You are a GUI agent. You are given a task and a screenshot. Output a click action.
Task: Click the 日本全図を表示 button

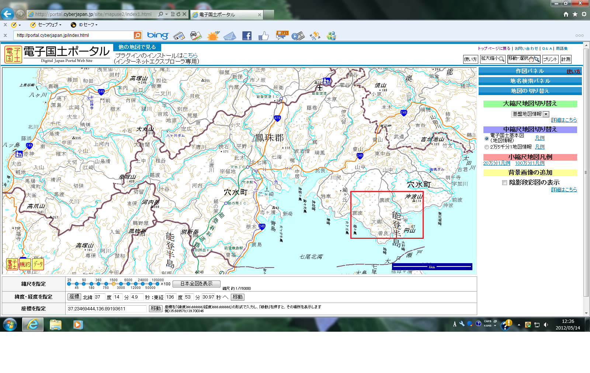tap(196, 284)
